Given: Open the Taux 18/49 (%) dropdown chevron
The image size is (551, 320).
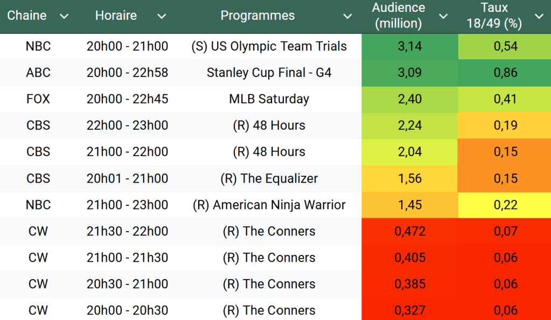Looking at the screenshot, I should tap(539, 16).
